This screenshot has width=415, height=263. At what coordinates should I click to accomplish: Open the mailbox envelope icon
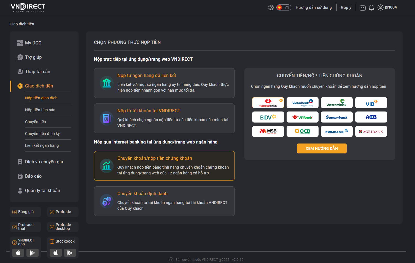363,8
